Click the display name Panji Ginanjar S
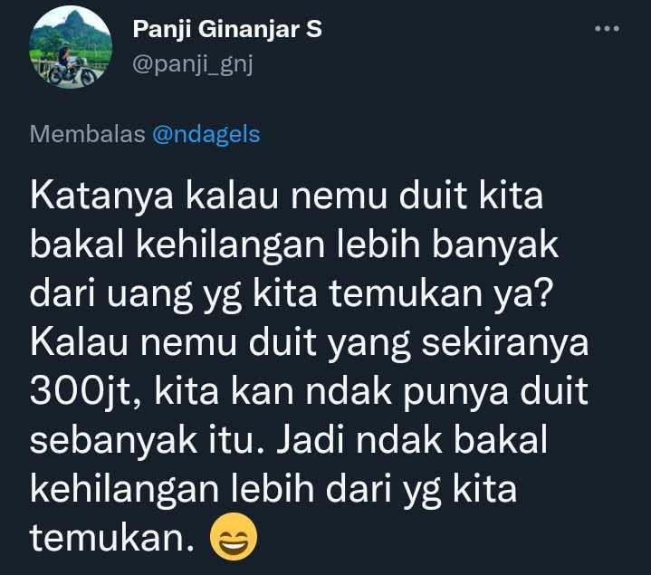 (227, 30)
